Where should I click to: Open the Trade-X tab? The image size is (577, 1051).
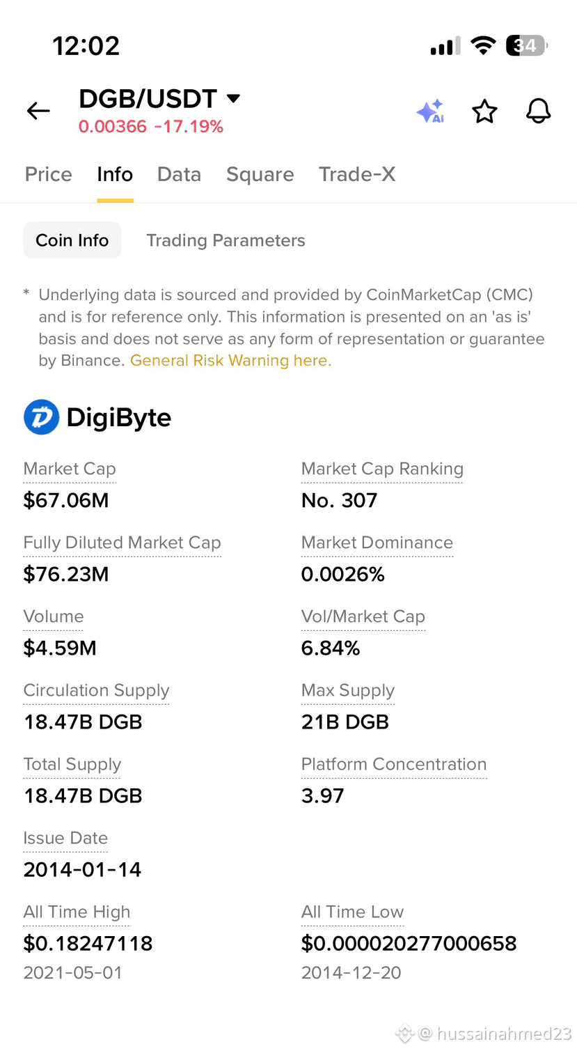click(x=357, y=174)
